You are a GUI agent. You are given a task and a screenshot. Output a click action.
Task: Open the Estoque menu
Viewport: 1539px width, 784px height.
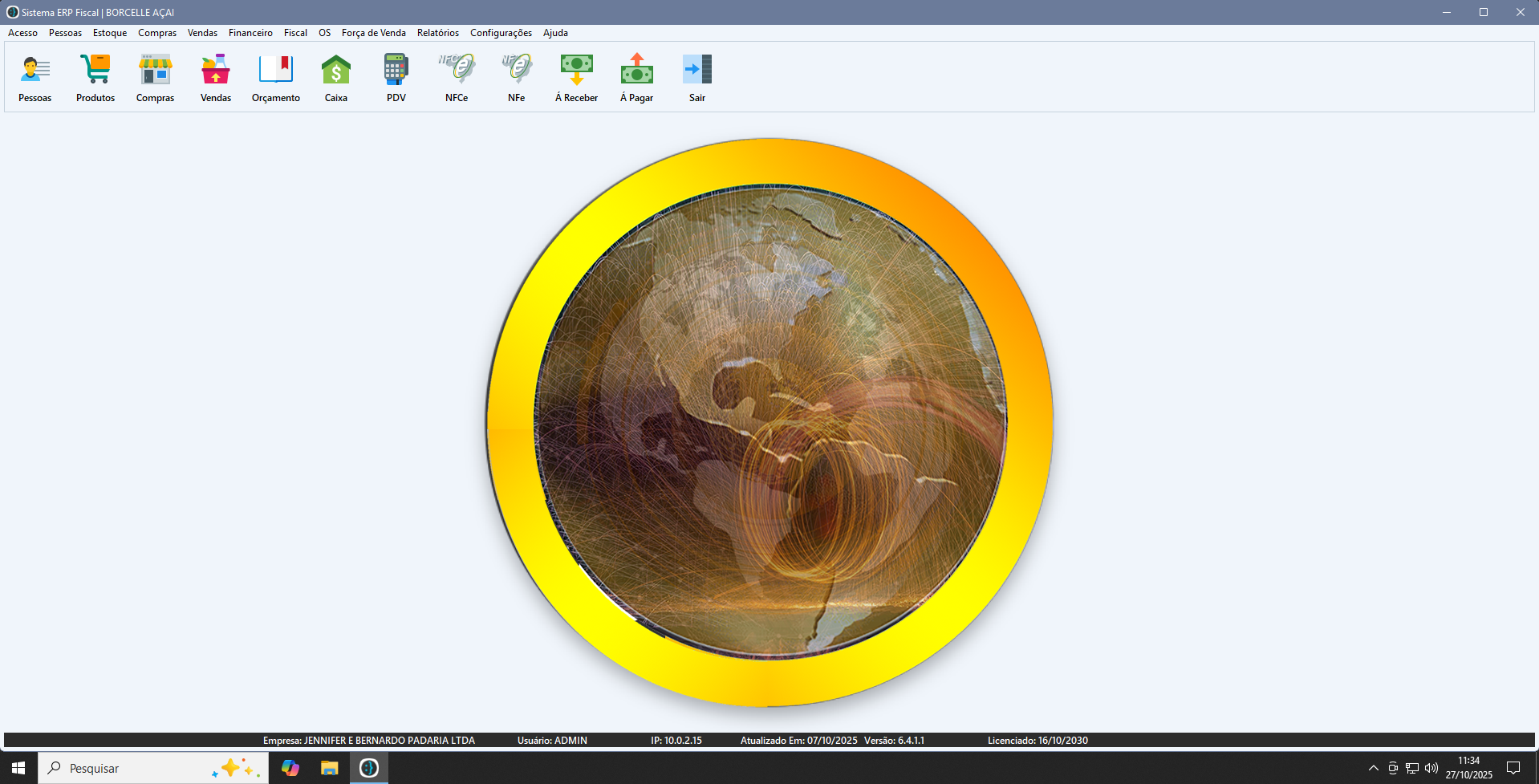110,33
